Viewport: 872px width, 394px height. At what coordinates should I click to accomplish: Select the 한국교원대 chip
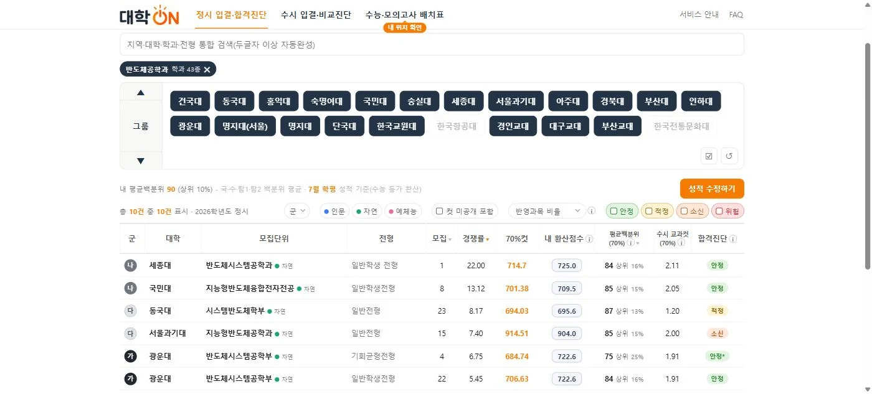click(x=397, y=126)
